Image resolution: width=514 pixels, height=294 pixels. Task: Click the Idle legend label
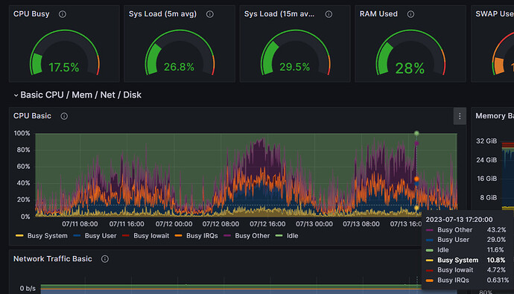click(293, 236)
